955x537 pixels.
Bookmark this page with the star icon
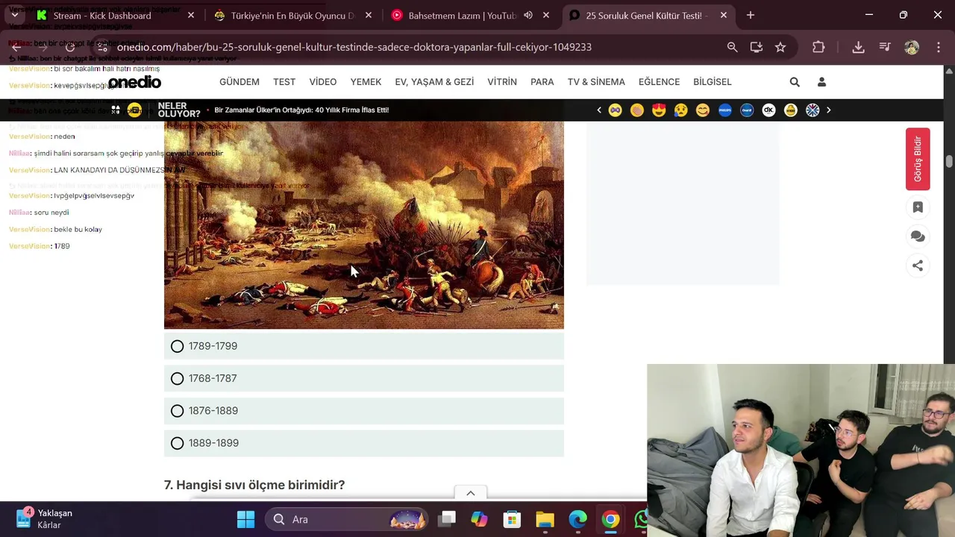click(x=780, y=47)
